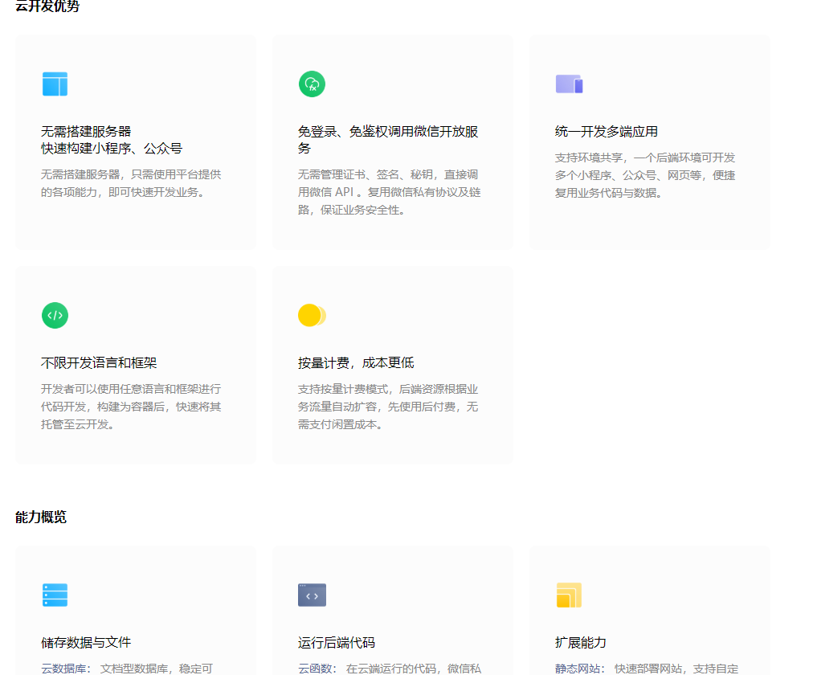Click the text 在云端运行的代码，微信私
The image size is (813, 675).
pos(414,669)
